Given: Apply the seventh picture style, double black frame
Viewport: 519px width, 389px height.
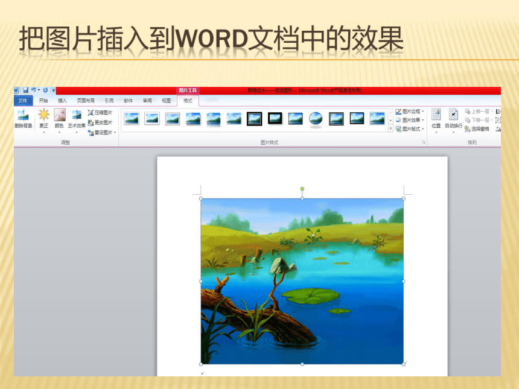Looking at the screenshot, I should [x=255, y=118].
